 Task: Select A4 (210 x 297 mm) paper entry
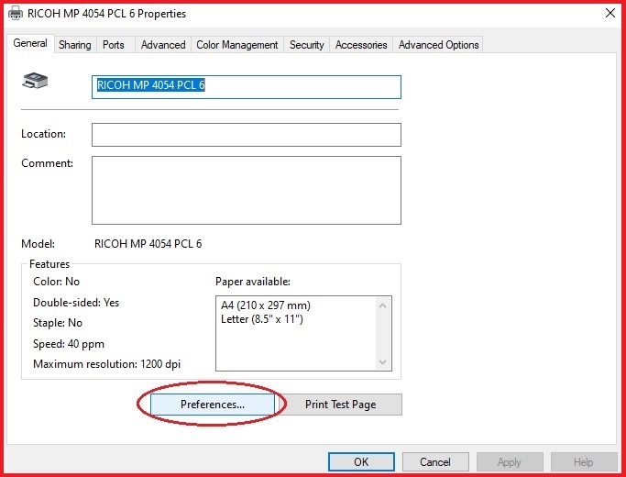click(x=266, y=305)
